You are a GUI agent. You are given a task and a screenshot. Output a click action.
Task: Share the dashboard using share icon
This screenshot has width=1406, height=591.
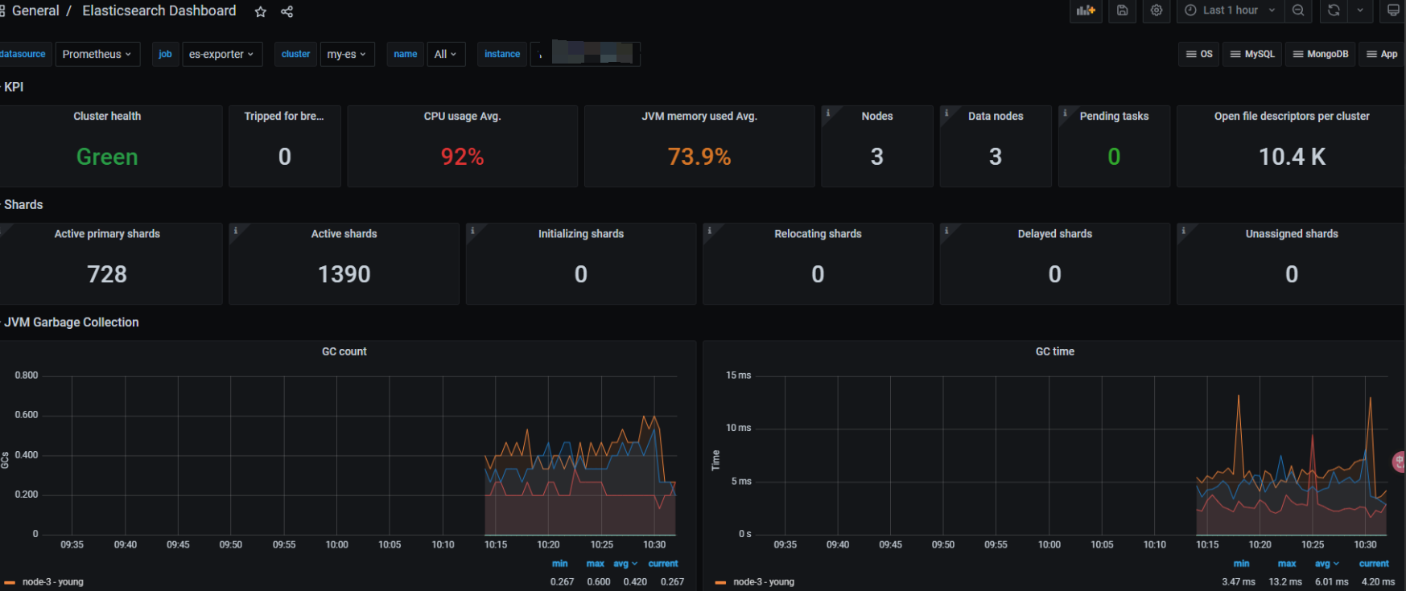click(287, 11)
